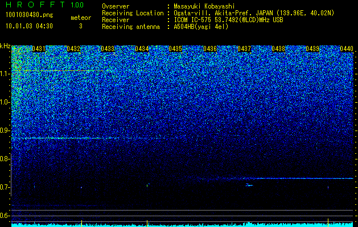Image resolution: width=358 pixels, height=227 pixels.
Task: Click the meteor echo blip near 0437
Action: [249, 185]
